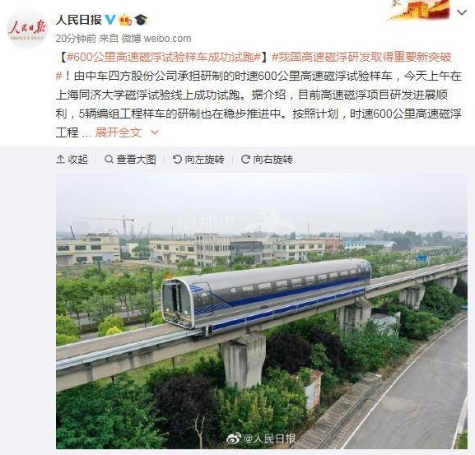Open hashtag 600公里高速磁浮试验样车成功试跑

164,57
